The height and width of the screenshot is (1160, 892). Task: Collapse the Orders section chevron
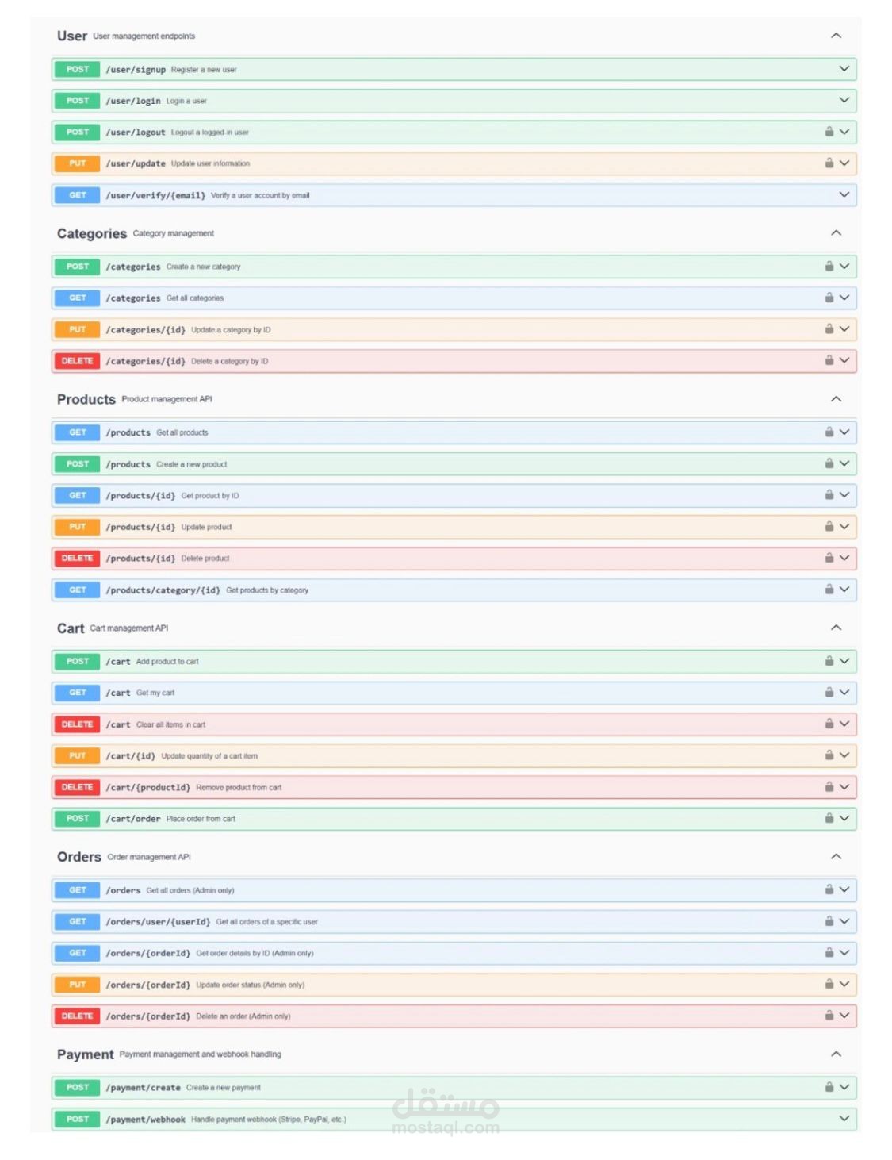pos(836,856)
